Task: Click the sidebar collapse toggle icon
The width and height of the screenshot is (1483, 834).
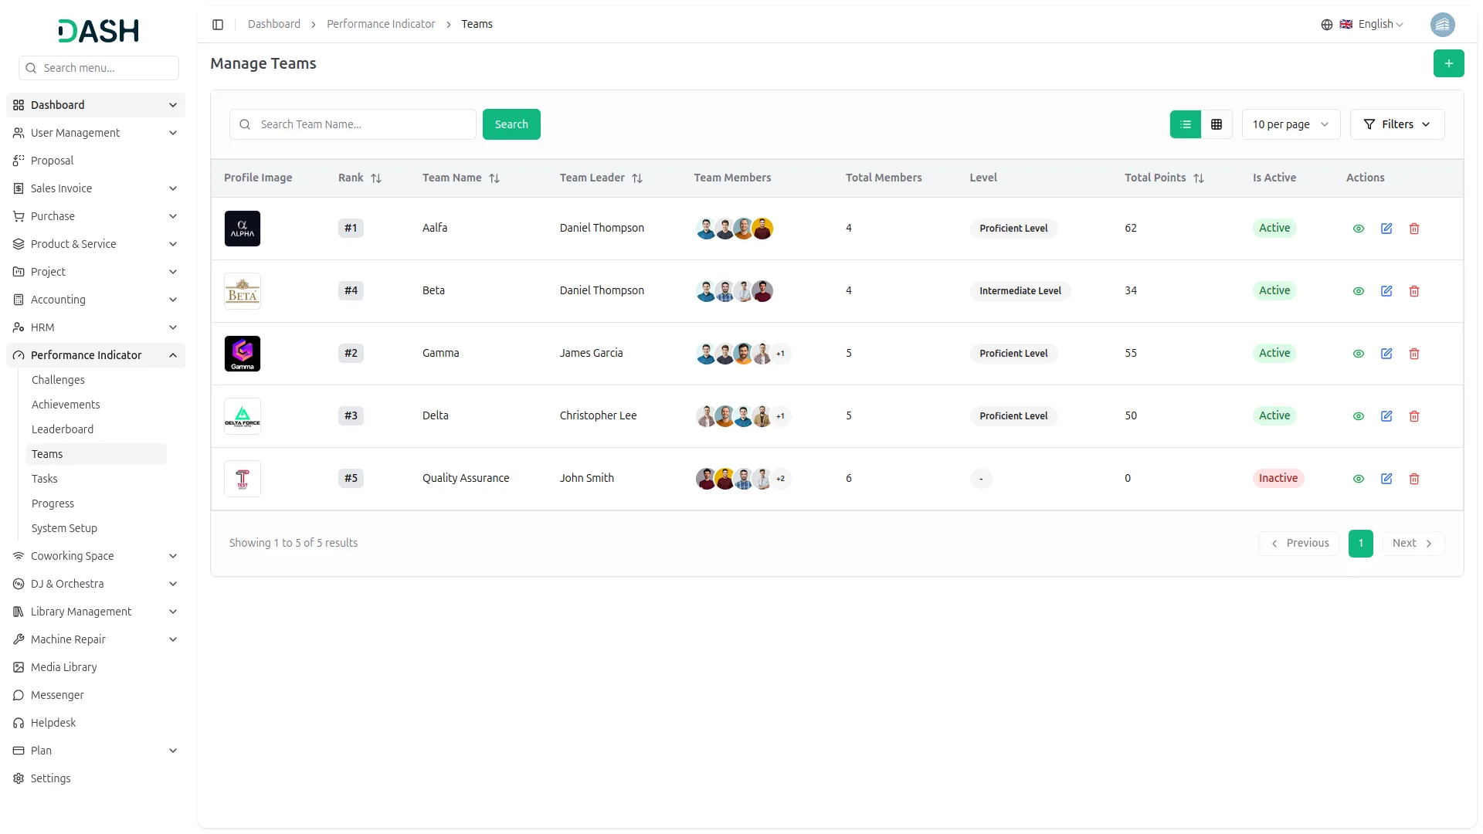Action: [x=218, y=25]
